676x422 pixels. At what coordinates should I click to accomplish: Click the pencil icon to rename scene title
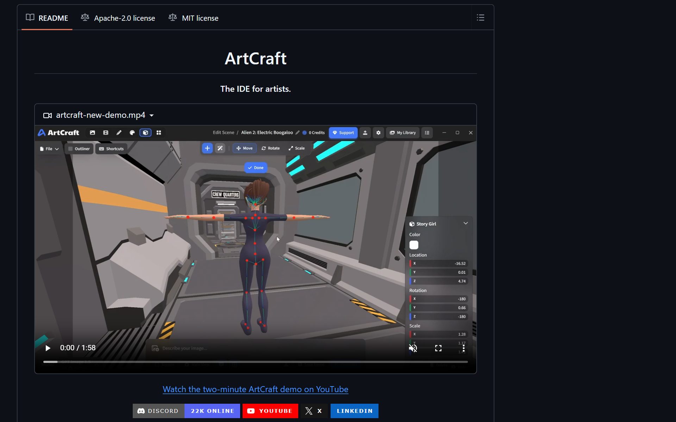298,133
